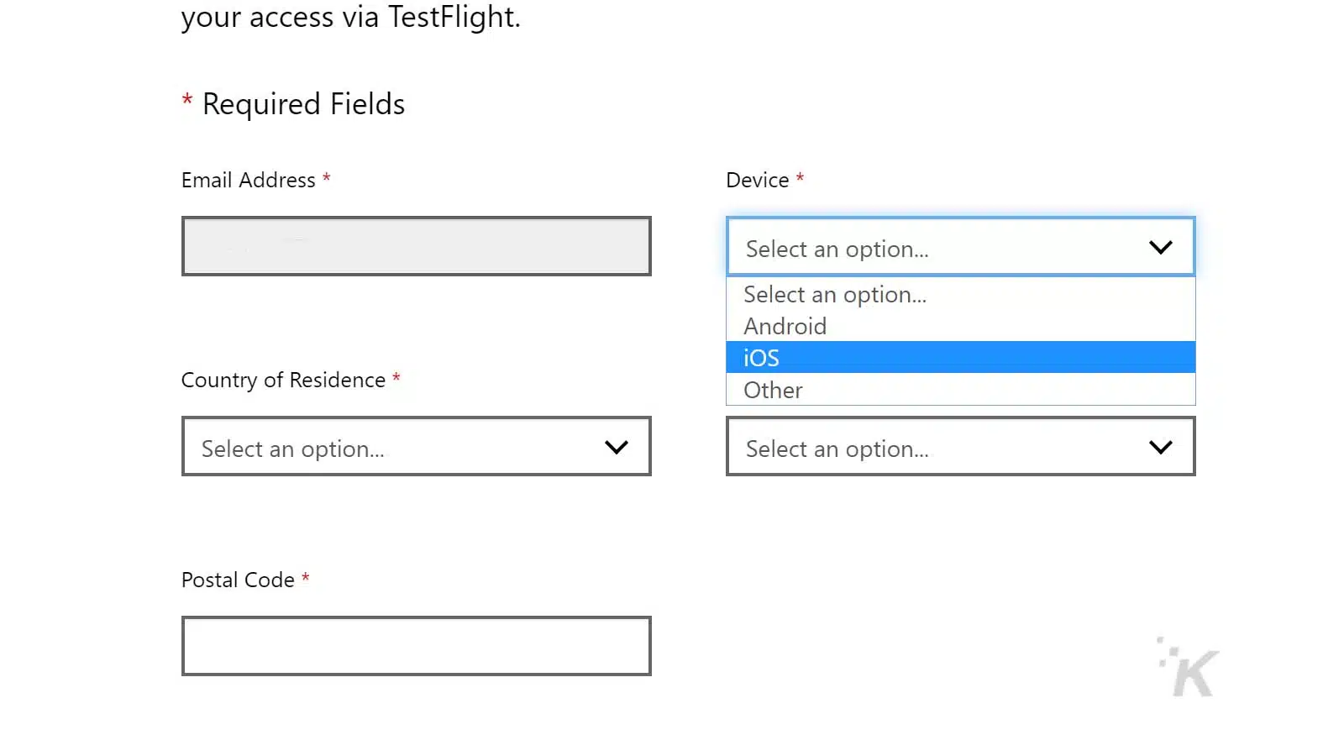The height and width of the screenshot is (756, 1344).
Task: Click the chevron of the dropdown under the Device list
Action: point(1160,447)
